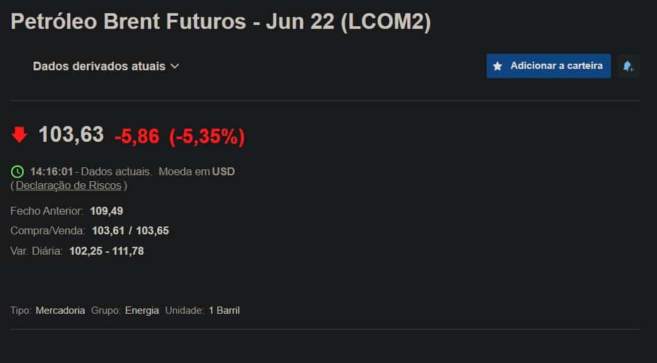This screenshot has height=363, width=657.
Task: Click the green clock icon
Action: [x=18, y=172]
